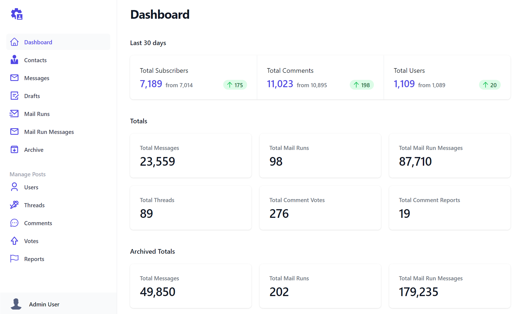Click the archived Total Messages 49,850 card
523x314 pixels.
point(191,286)
